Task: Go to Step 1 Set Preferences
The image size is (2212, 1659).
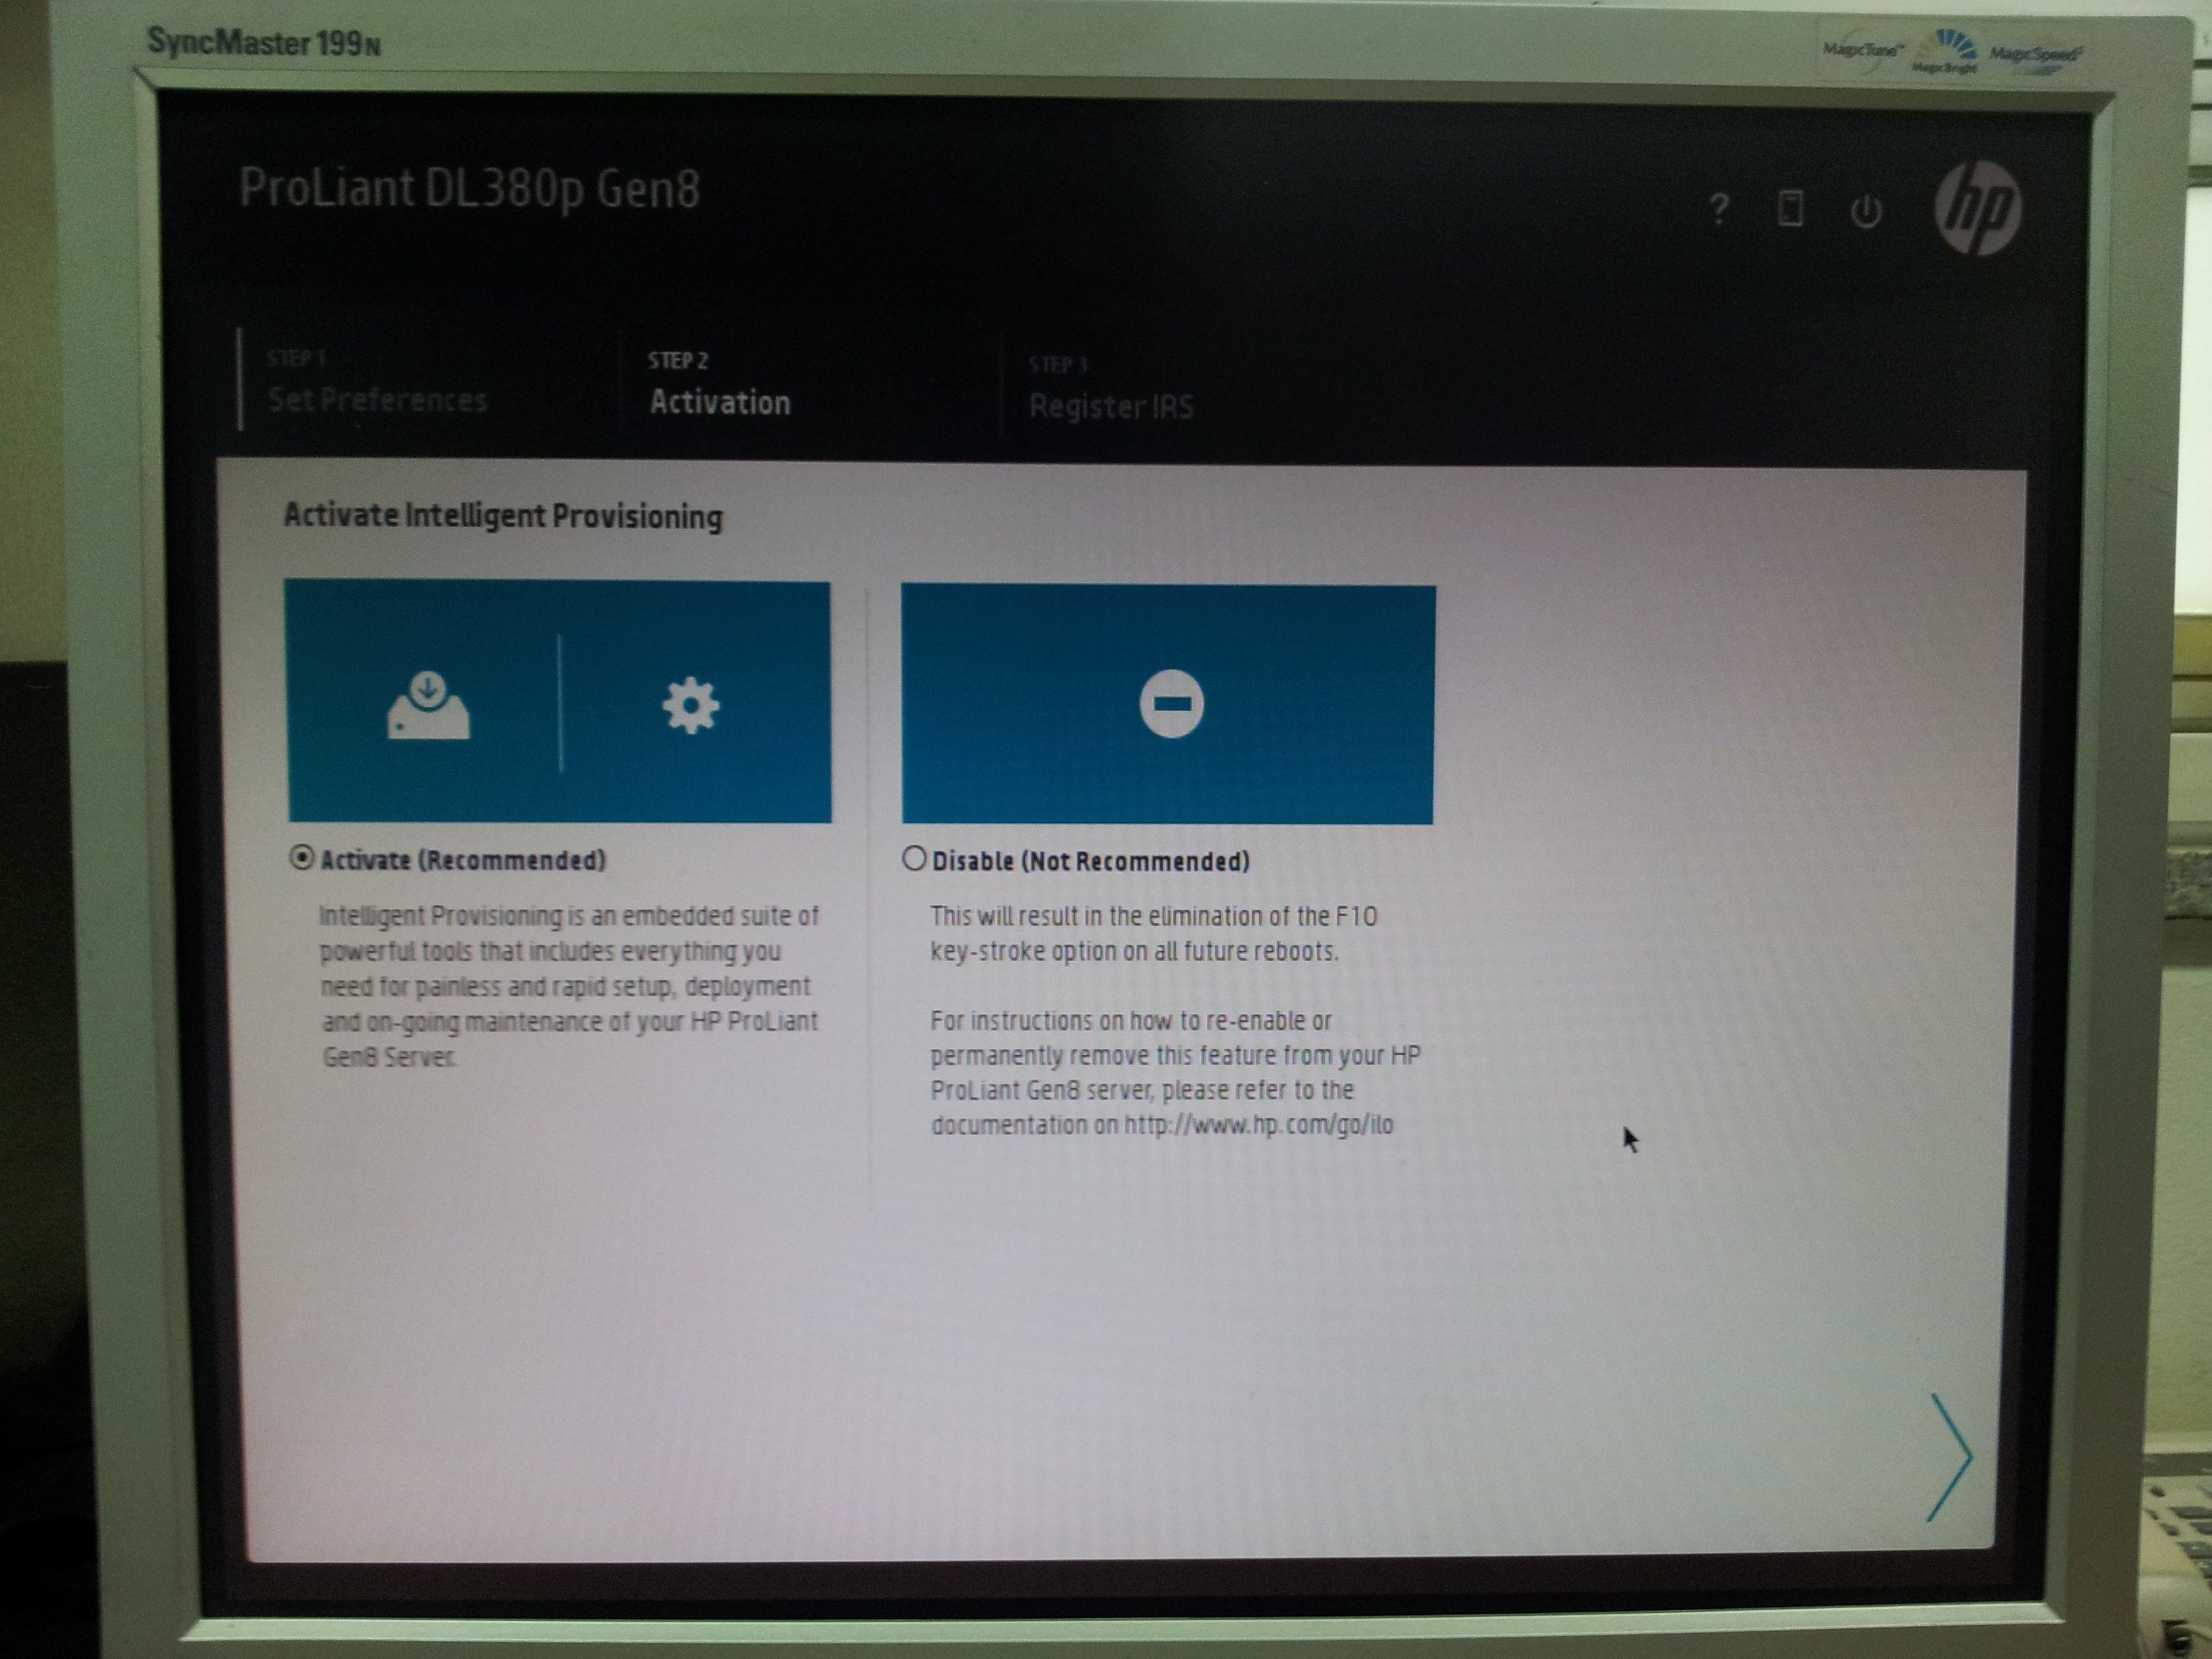Action: pos(376,382)
